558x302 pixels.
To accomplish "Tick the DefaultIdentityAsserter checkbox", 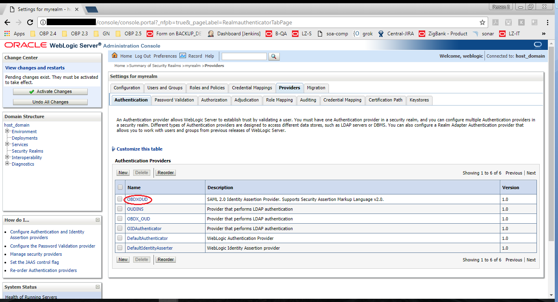I will point(120,248).
